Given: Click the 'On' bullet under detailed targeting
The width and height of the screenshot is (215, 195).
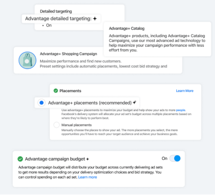Looking at the screenshot, I should coord(49,25).
